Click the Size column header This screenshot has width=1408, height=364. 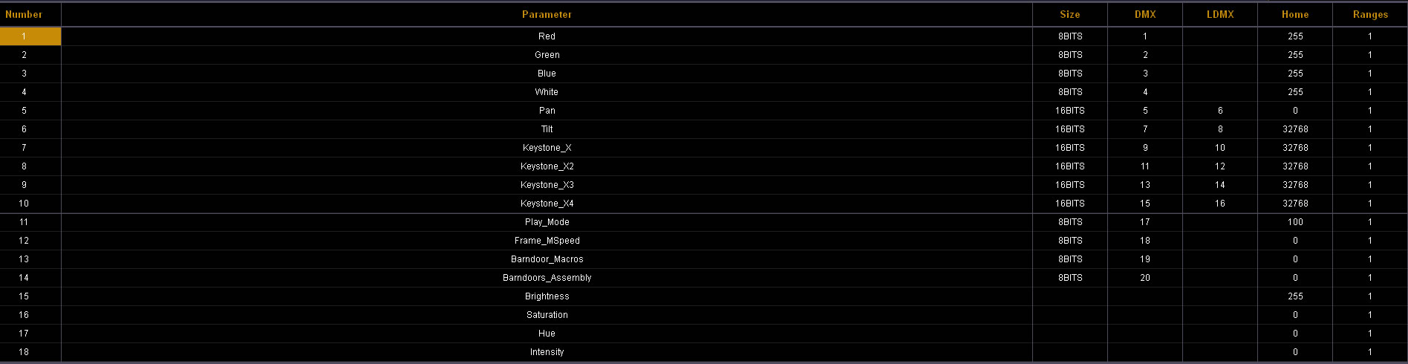pos(1070,14)
